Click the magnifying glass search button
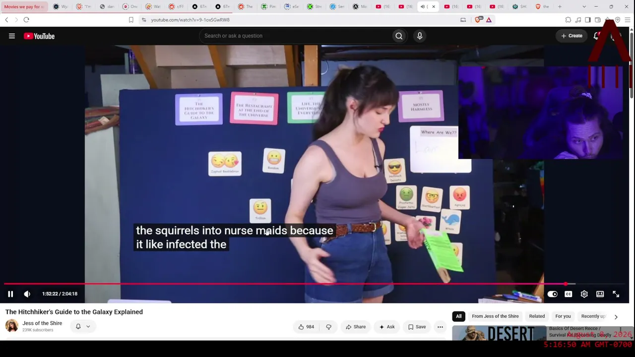Image resolution: width=635 pixels, height=357 pixels. point(399,36)
